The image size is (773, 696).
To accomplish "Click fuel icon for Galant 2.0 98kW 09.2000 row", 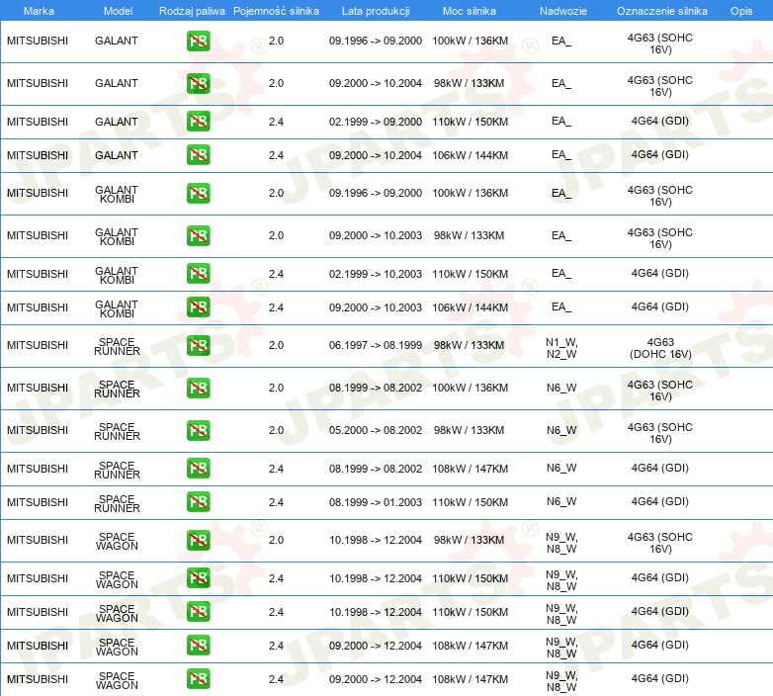I will click(x=198, y=83).
